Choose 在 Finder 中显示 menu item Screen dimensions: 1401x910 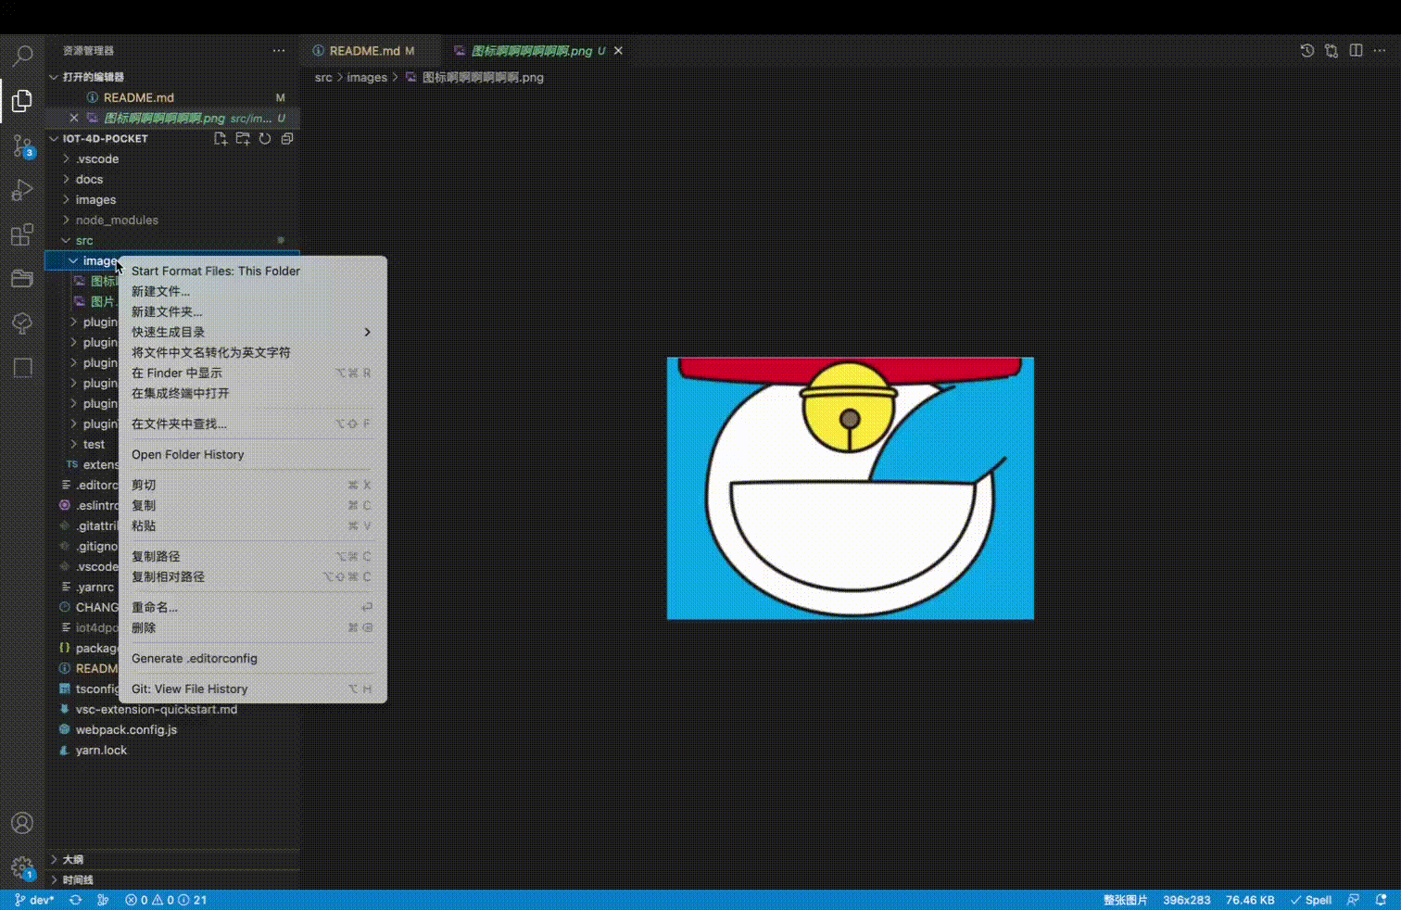coord(252,373)
